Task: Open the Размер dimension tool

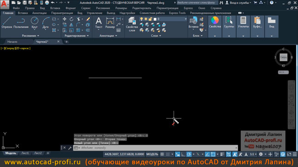Action: coord(110,22)
